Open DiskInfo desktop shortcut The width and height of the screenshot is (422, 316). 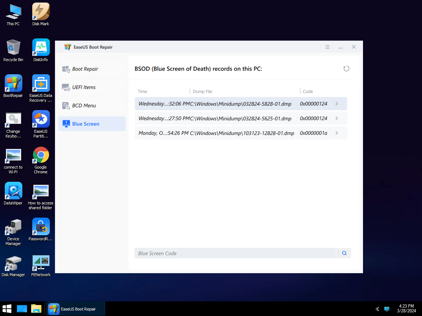[x=41, y=50]
